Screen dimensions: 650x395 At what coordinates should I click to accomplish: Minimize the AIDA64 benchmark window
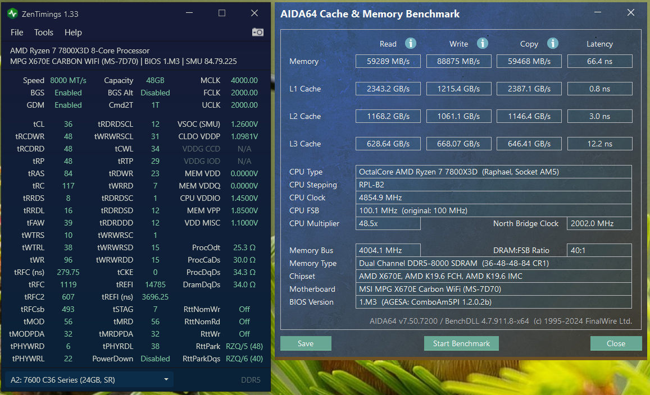point(597,13)
